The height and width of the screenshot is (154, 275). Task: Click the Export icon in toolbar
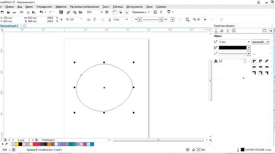74,12
